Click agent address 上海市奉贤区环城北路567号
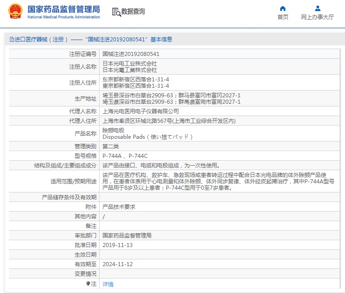The height and width of the screenshot is (293, 345). tap(138, 121)
